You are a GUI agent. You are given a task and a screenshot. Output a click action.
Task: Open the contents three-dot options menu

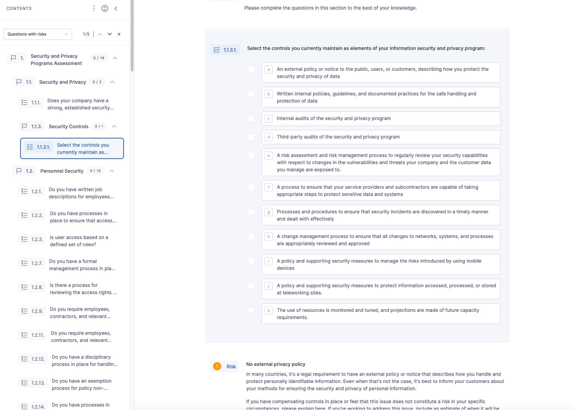(94, 8)
